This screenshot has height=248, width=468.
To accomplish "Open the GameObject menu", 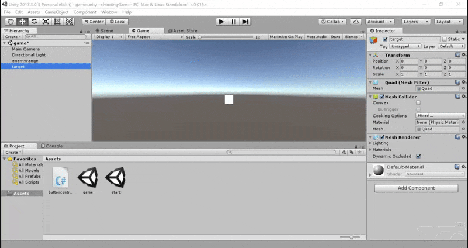I will [56, 12].
